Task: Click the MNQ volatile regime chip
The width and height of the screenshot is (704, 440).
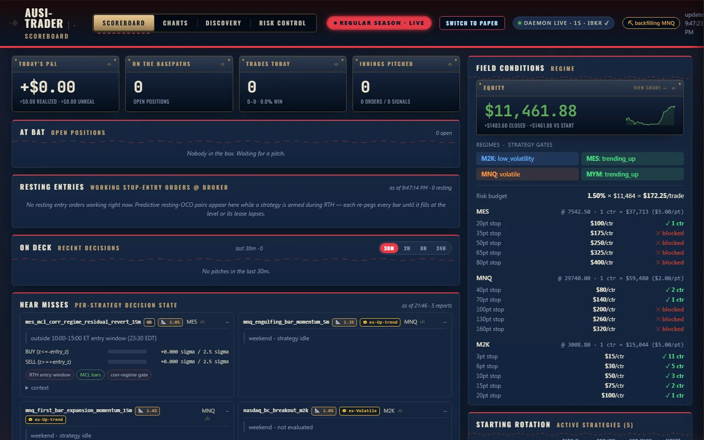Action: [x=528, y=174]
